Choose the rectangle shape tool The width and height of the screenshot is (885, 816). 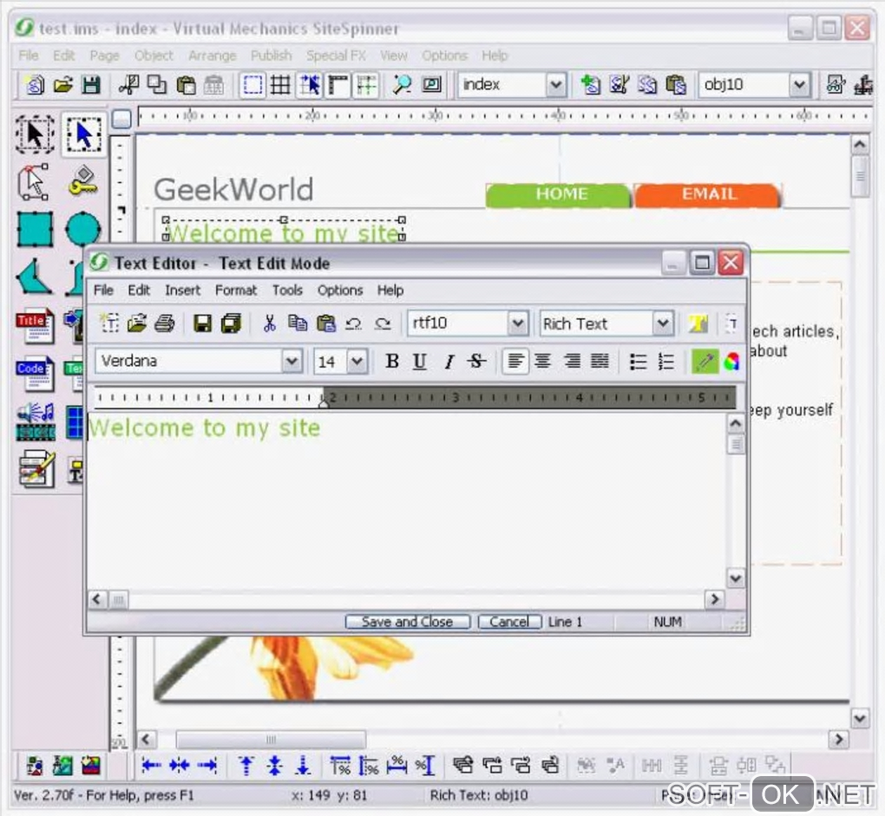[x=35, y=229]
